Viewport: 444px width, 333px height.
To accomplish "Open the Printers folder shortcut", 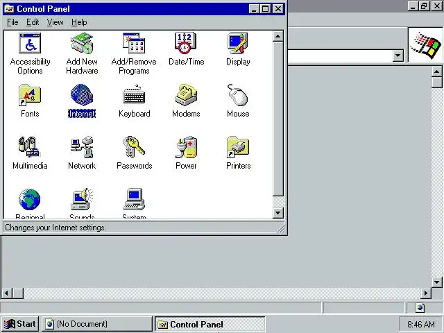I will coord(238,147).
